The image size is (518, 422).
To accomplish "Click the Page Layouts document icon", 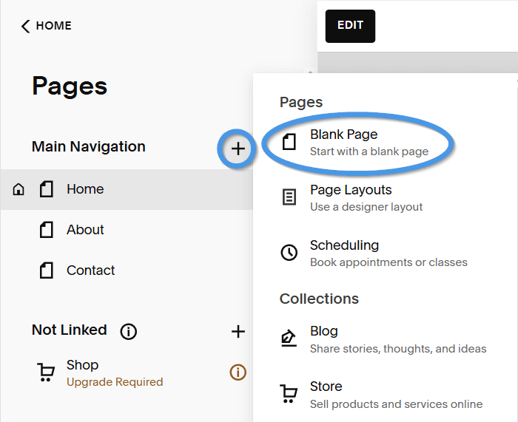I will tap(289, 197).
